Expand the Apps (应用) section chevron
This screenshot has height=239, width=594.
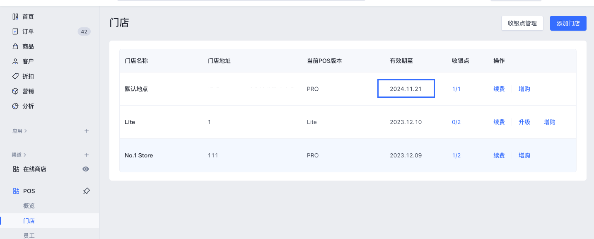(x=26, y=131)
